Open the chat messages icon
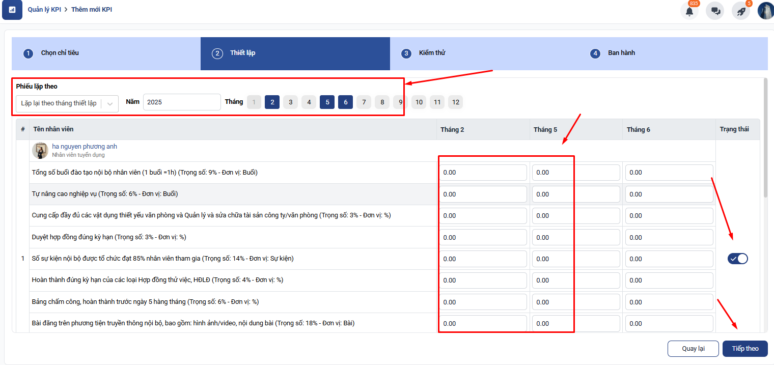The height and width of the screenshot is (365, 774). coord(715,11)
